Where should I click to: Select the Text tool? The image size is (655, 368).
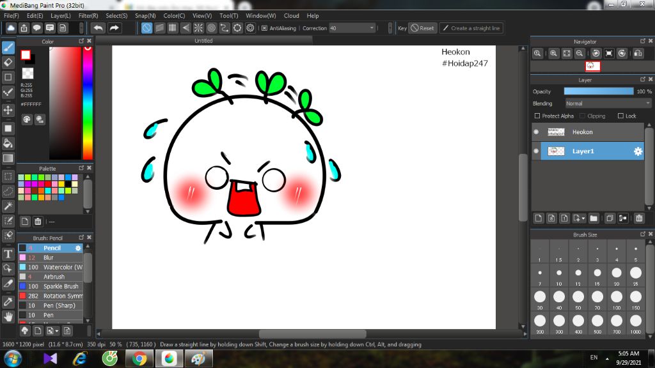[x=8, y=254]
